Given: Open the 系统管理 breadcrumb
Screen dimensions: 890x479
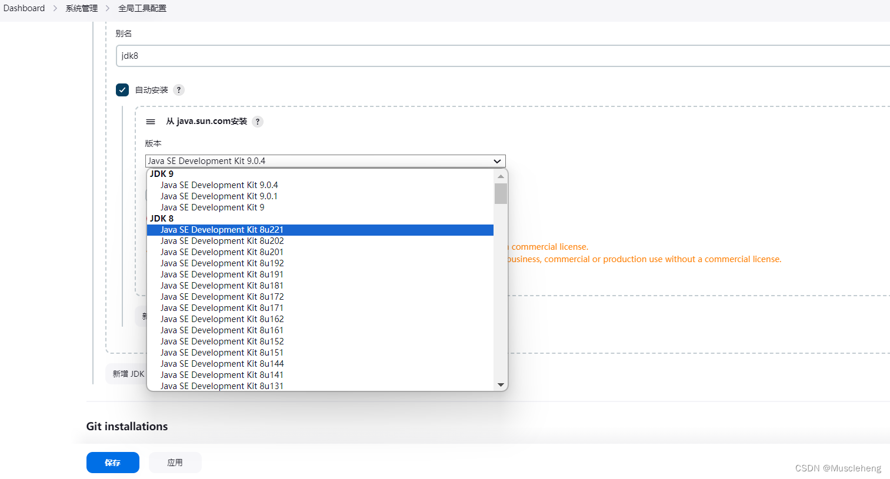Looking at the screenshot, I should 82,8.
